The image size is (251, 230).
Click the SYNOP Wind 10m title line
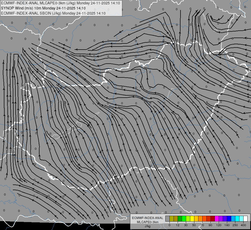coord(43,8)
